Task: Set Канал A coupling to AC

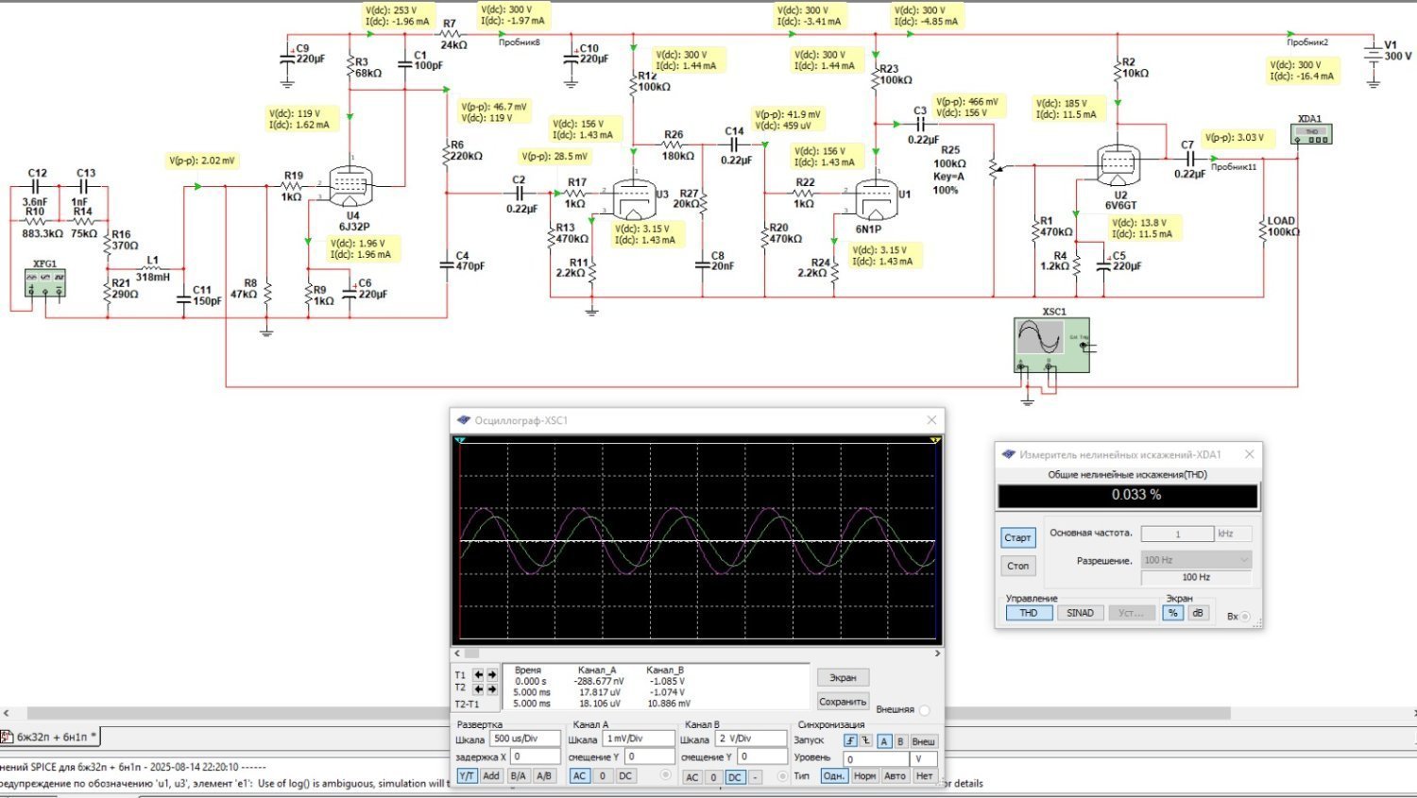Action: [580, 775]
